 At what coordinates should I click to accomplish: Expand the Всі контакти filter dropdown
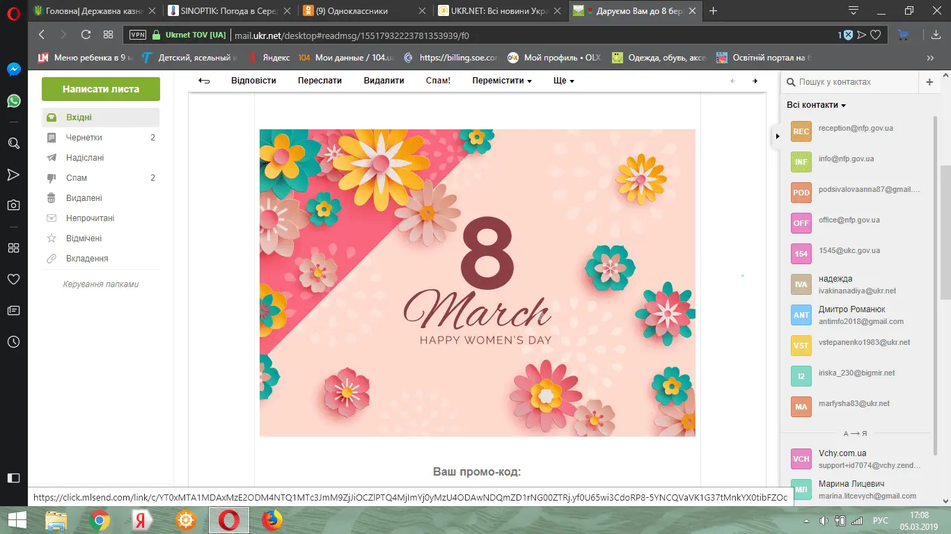(x=816, y=105)
